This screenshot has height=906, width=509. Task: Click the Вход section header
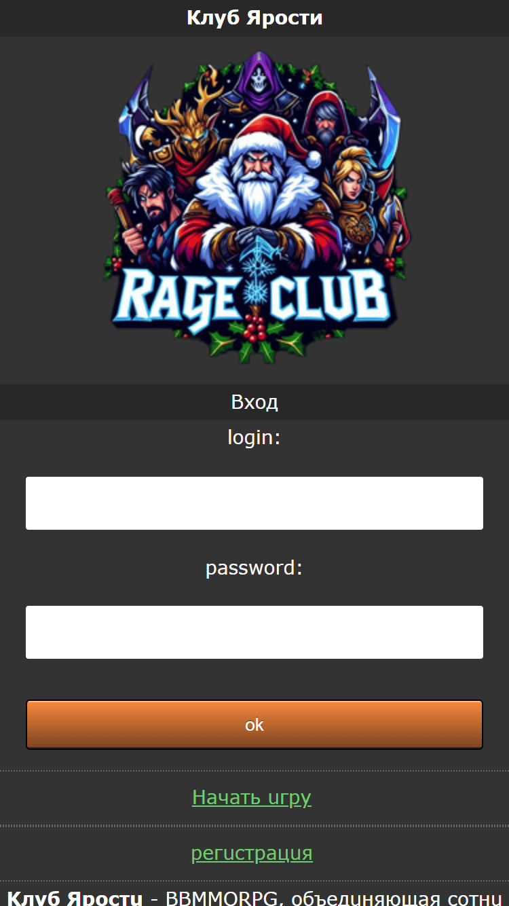pyautogui.click(x=254, y=402)
